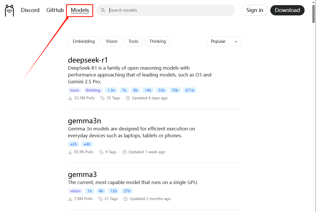Open the Popular sort dropdown
The height and width of the screenshot is (212, 316).
tap(224, 41)
